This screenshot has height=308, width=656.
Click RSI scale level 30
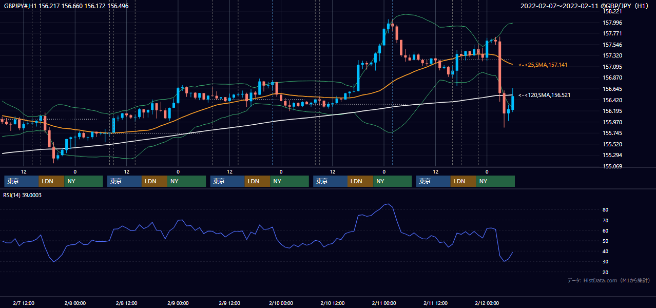tap(606, 262)
